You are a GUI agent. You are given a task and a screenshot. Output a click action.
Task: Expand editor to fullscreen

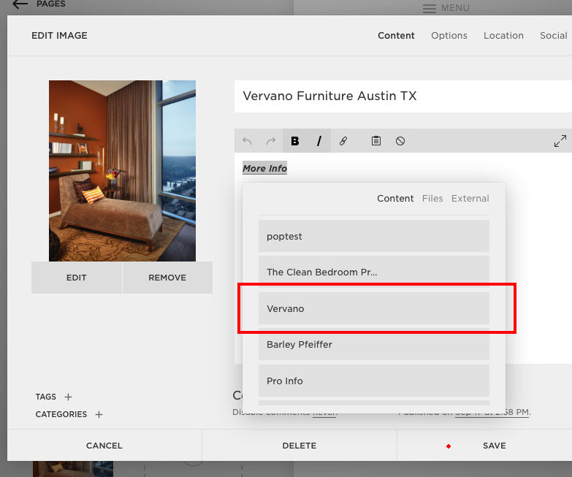click(560, 141)
